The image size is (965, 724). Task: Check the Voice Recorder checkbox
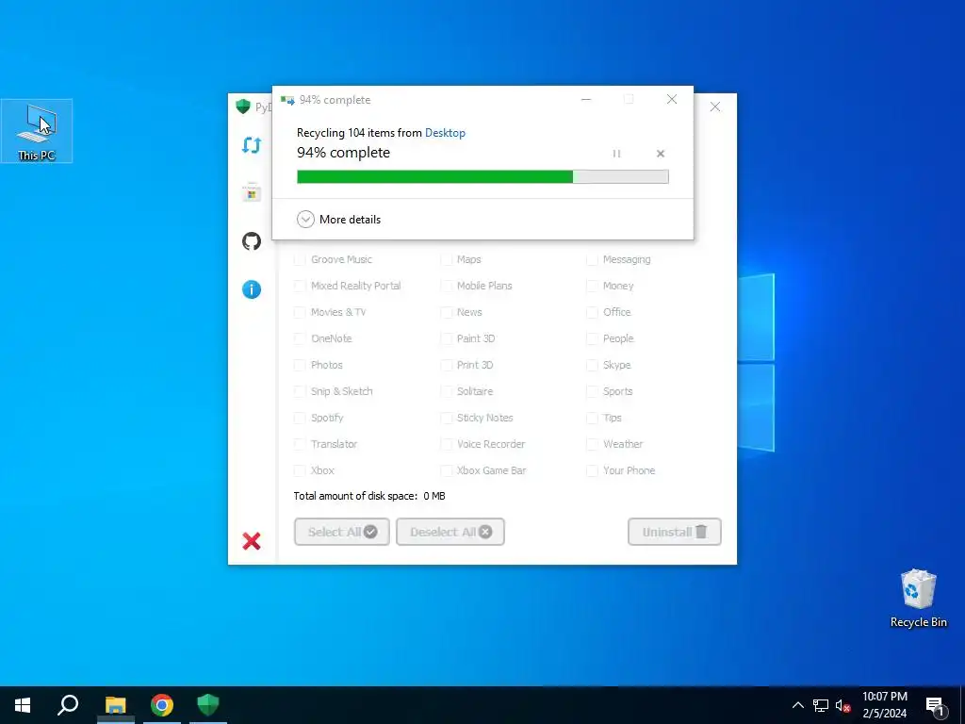pyautogui.click(x=446, y=444)
